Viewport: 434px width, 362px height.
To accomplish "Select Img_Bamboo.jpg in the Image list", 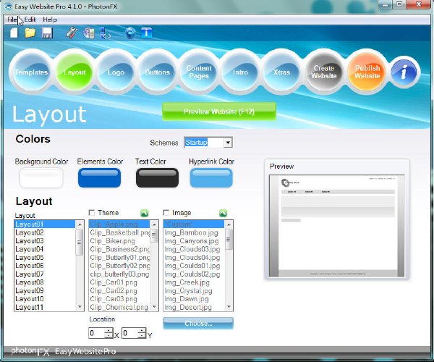I will click(x=194, y=232).
